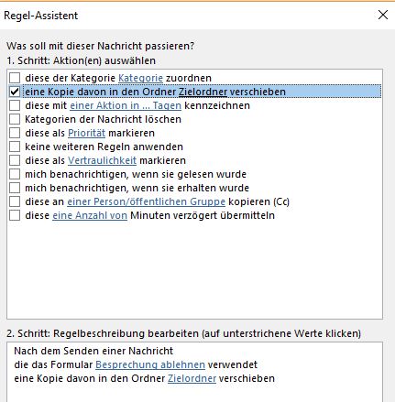The width and height of the screenshot is (395, 402).
Task: Uncheck 'eine Kopie davon in den Ordner' checkbox
Action: [x=15, y=92]
